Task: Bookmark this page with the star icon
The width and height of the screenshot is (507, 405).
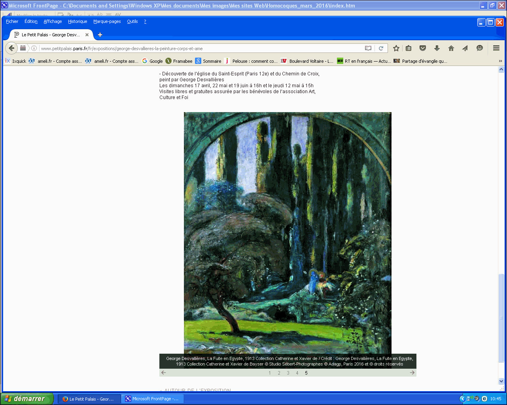Action: pyautogui.click(x=396, y=48)
